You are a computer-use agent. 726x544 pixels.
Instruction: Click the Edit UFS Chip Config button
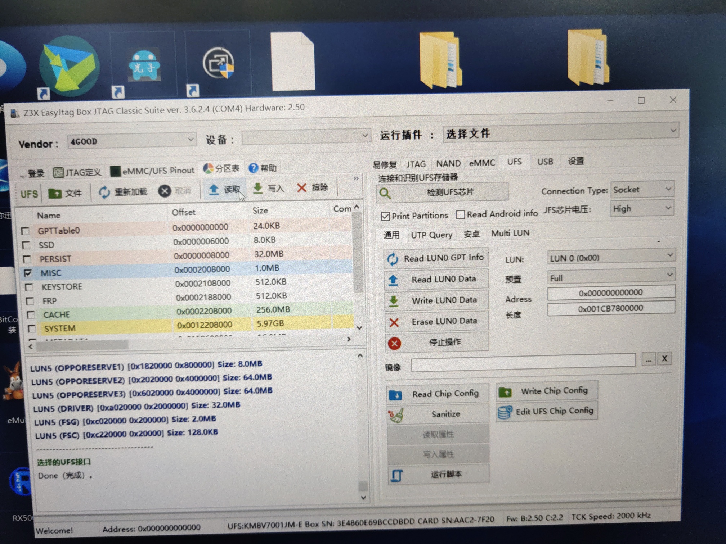(x=547, y=412)
